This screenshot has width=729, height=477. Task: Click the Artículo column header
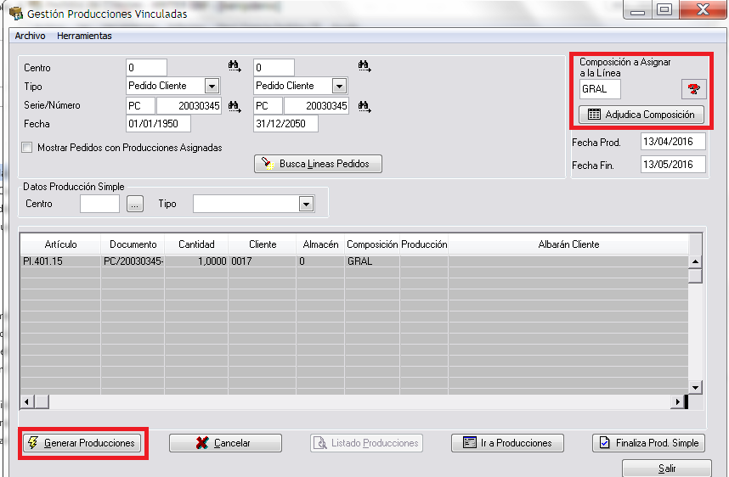tap(60, 244)
